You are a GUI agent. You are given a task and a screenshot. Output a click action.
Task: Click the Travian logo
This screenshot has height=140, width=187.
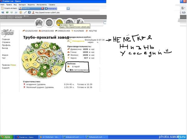7,33
